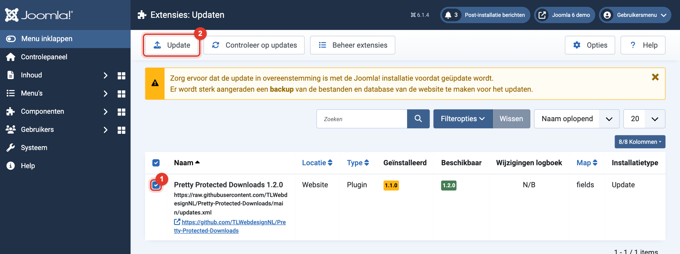This screenshot has width=680, height=254.
Task: Click the Inhoud menu item
Action: coord(31,75)
